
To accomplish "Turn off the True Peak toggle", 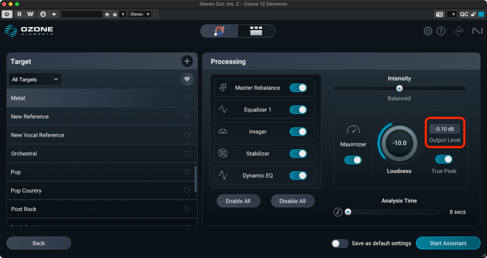I will pyautogui.click(x=444, y=160).
